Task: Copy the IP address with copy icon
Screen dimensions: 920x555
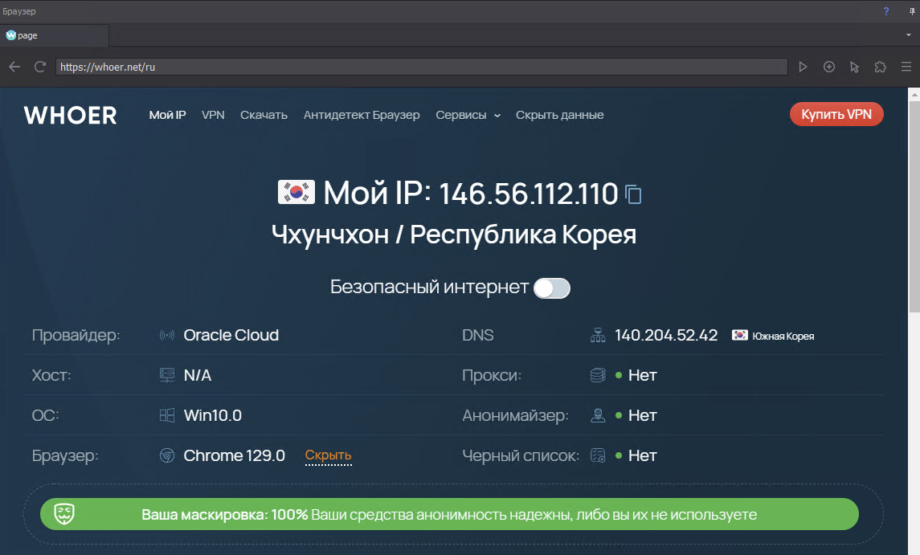Action: (633, 194)
